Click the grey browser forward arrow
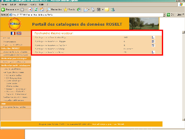 coord(22,10)
